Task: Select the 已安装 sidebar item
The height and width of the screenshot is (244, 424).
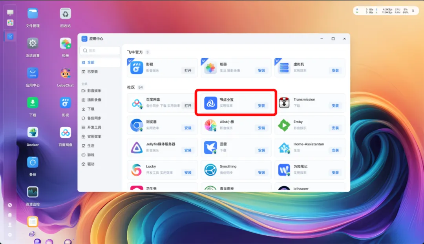Action: click(x=100, y=72)
